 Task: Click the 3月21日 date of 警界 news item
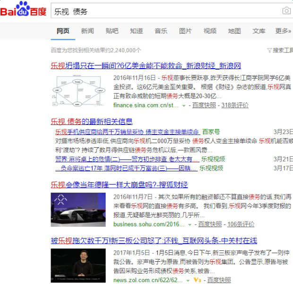(283, 160)
